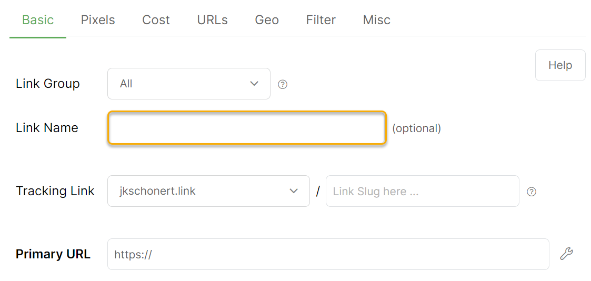591x281 pixels.
Task: Click the Link Name label text
Action: click(47, 128)
